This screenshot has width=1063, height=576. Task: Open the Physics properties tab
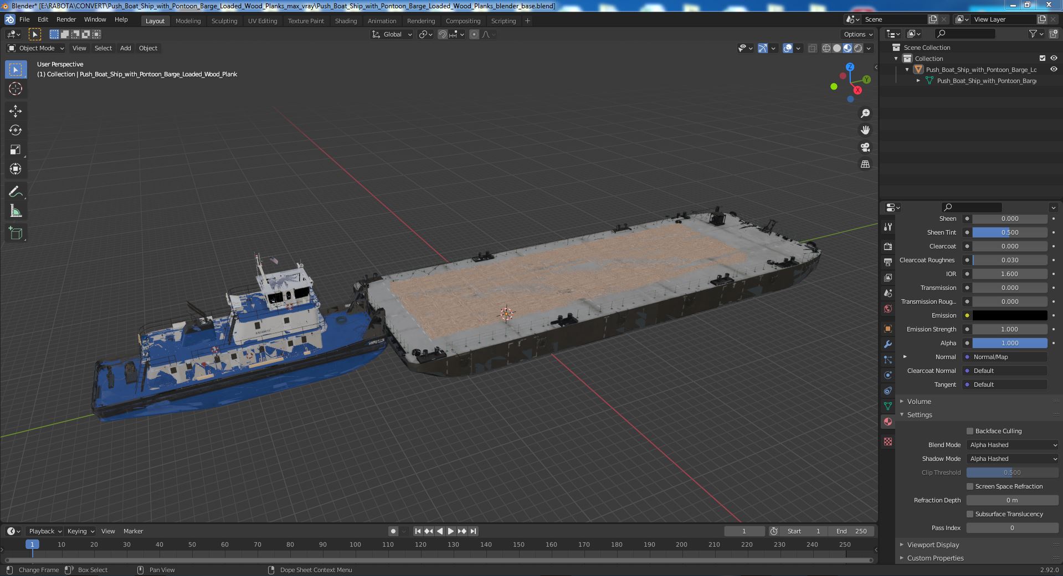pyautogui.click(x=888, y=375)
